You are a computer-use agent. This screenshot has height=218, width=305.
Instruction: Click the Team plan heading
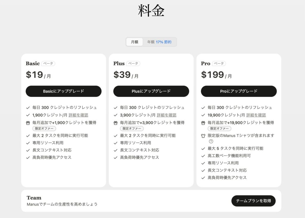[x=34, y=198]
